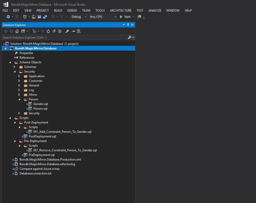Click the Solution Explorer folder views icon
The image size is (256, 203).
pyautogui.click(x=23, y=31)
